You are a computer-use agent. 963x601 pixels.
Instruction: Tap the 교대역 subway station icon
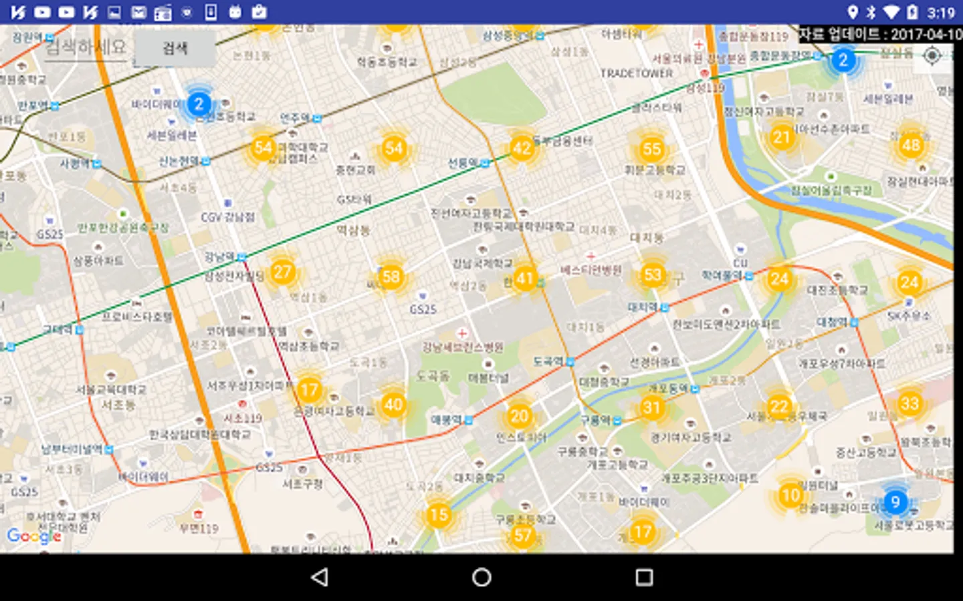coord(79,329)
